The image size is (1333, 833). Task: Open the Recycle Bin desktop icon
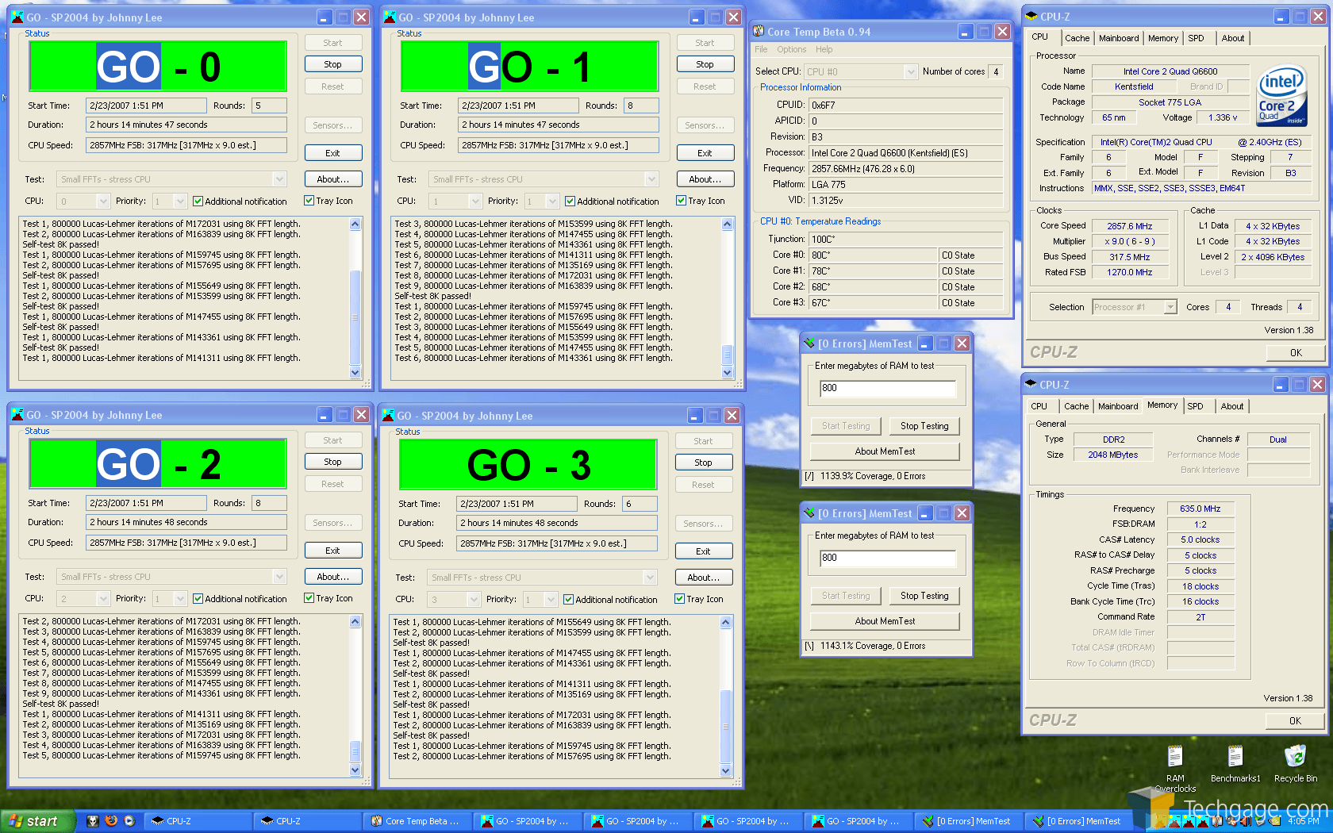1296,764
